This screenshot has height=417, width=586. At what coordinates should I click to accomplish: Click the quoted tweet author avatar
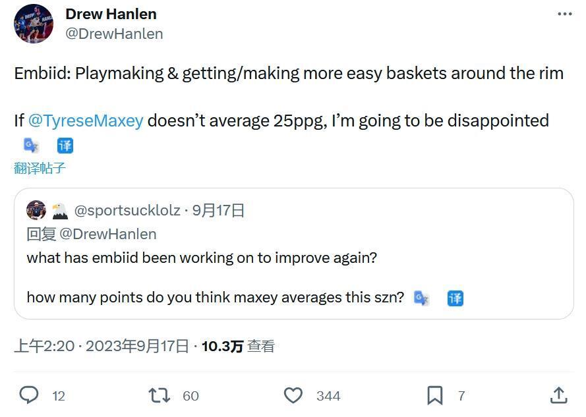click(36, 211)
